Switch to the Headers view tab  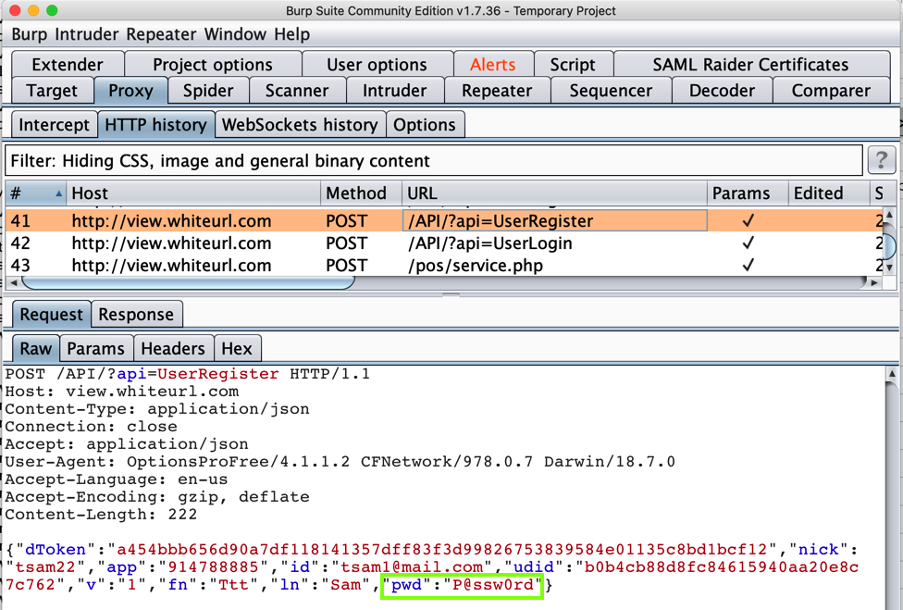[x=173, y=348]
